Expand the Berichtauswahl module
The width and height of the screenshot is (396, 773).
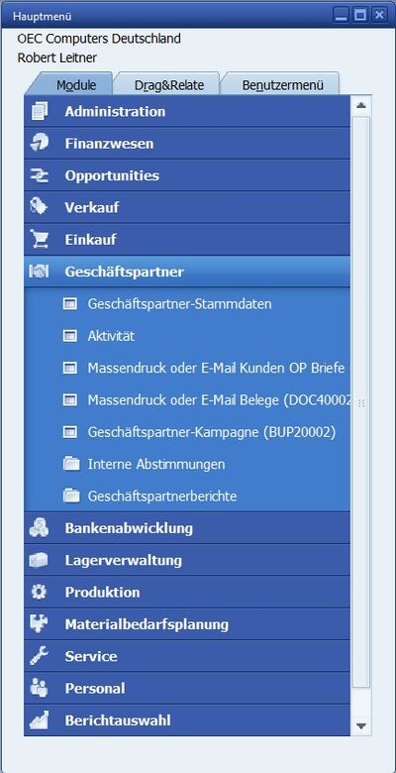pyautogui.click(x=187, y=720)
